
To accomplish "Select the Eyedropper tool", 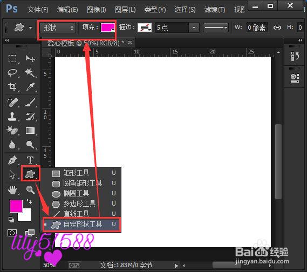I will [x=30, y=86].
